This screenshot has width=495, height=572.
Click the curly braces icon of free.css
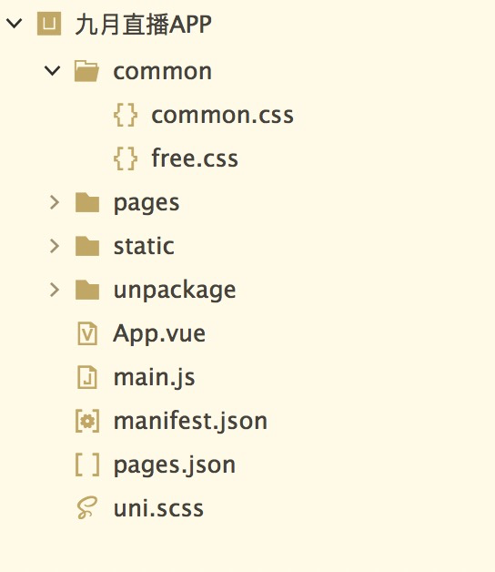click(x=126, y=158)
